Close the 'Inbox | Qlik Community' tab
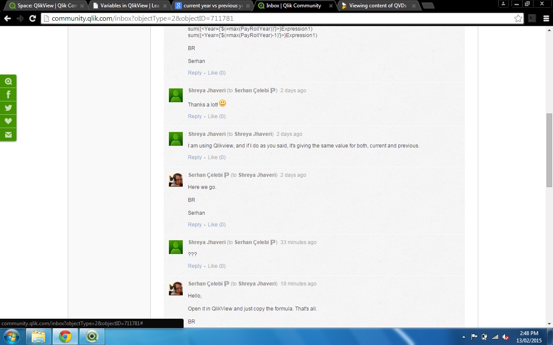 [x=331, y=6]
